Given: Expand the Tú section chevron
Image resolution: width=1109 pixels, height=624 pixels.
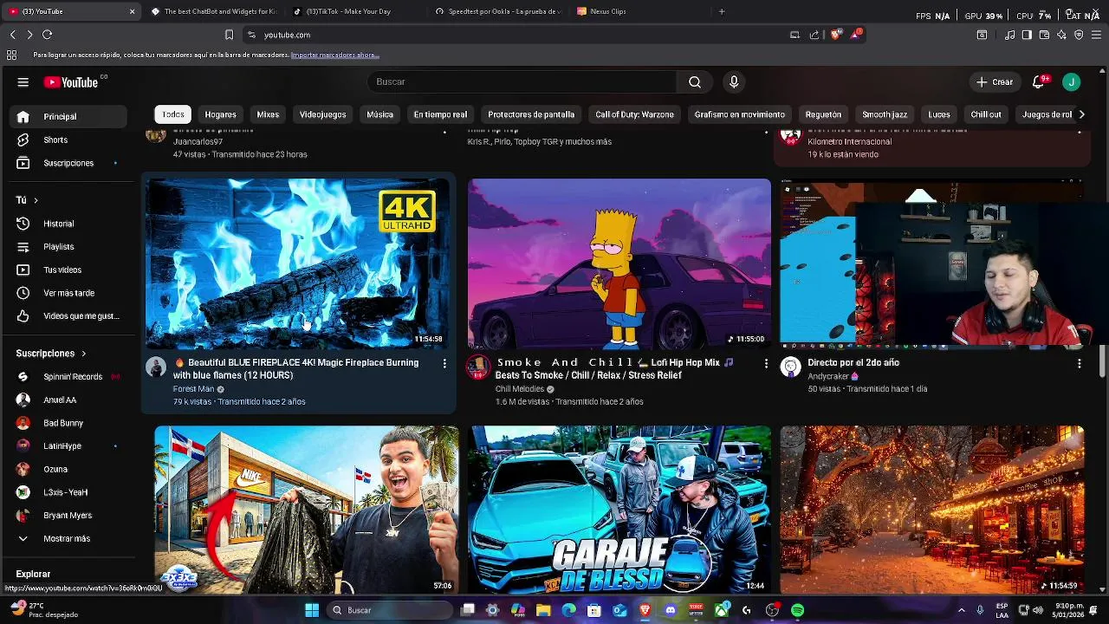Looking at the screenshot, I should (x=36, y=200).
